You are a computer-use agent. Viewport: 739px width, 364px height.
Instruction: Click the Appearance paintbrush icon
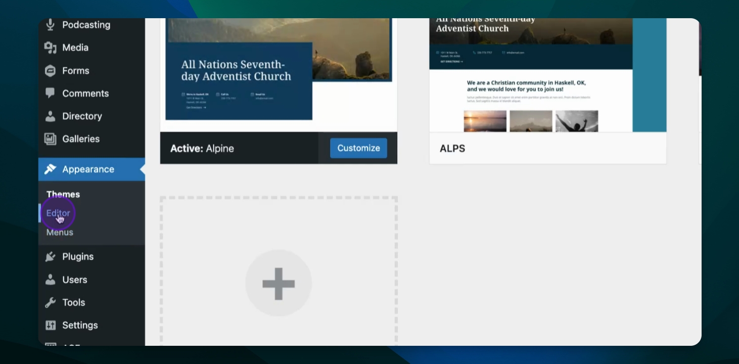coord(50,169)
